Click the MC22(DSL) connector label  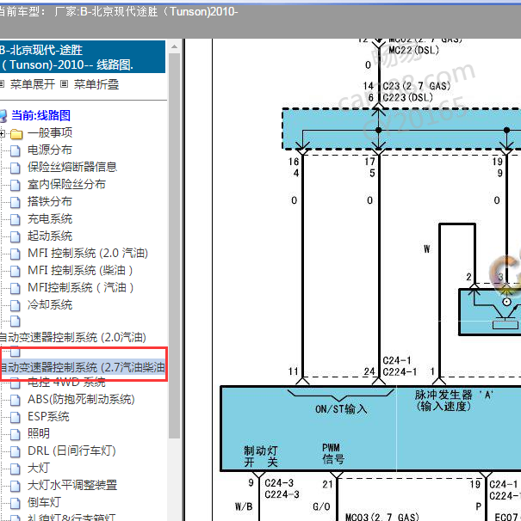point(413,50)
